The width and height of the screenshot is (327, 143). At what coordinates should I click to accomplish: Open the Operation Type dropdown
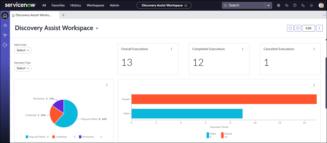point(23,68)
